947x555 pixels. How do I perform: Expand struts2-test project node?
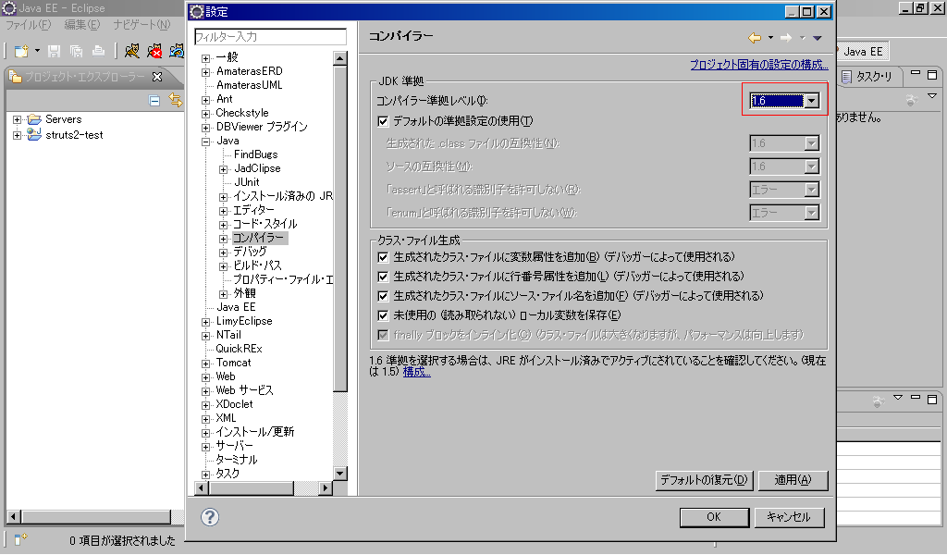[x=17, y=135]
